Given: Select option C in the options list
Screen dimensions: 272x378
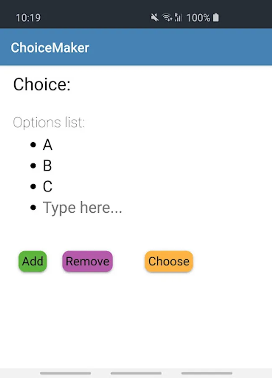Looking at the screenshot, I should tap(47, 186).
